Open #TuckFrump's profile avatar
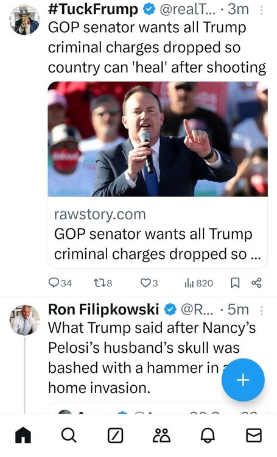Image resolution: width=277 pixels, height=457 pixels. coord(24,19)
